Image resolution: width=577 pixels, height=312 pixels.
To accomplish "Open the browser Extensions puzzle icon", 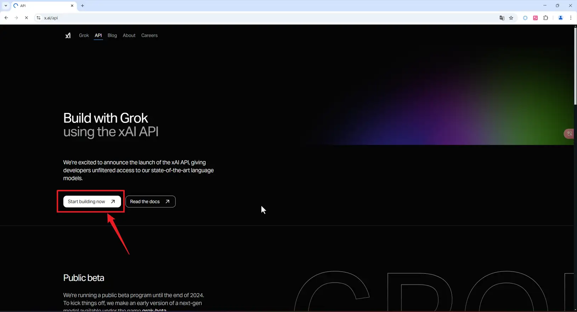I will 545,18.
